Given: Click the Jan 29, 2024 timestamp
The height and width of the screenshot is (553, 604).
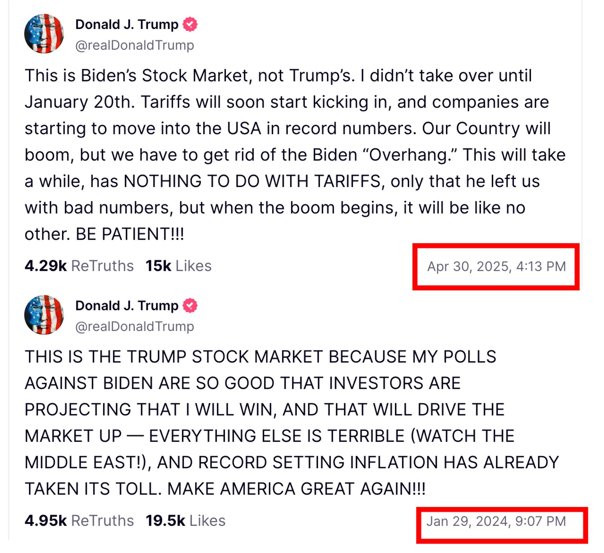Looking at the screenshot, I should pos(496,521).
